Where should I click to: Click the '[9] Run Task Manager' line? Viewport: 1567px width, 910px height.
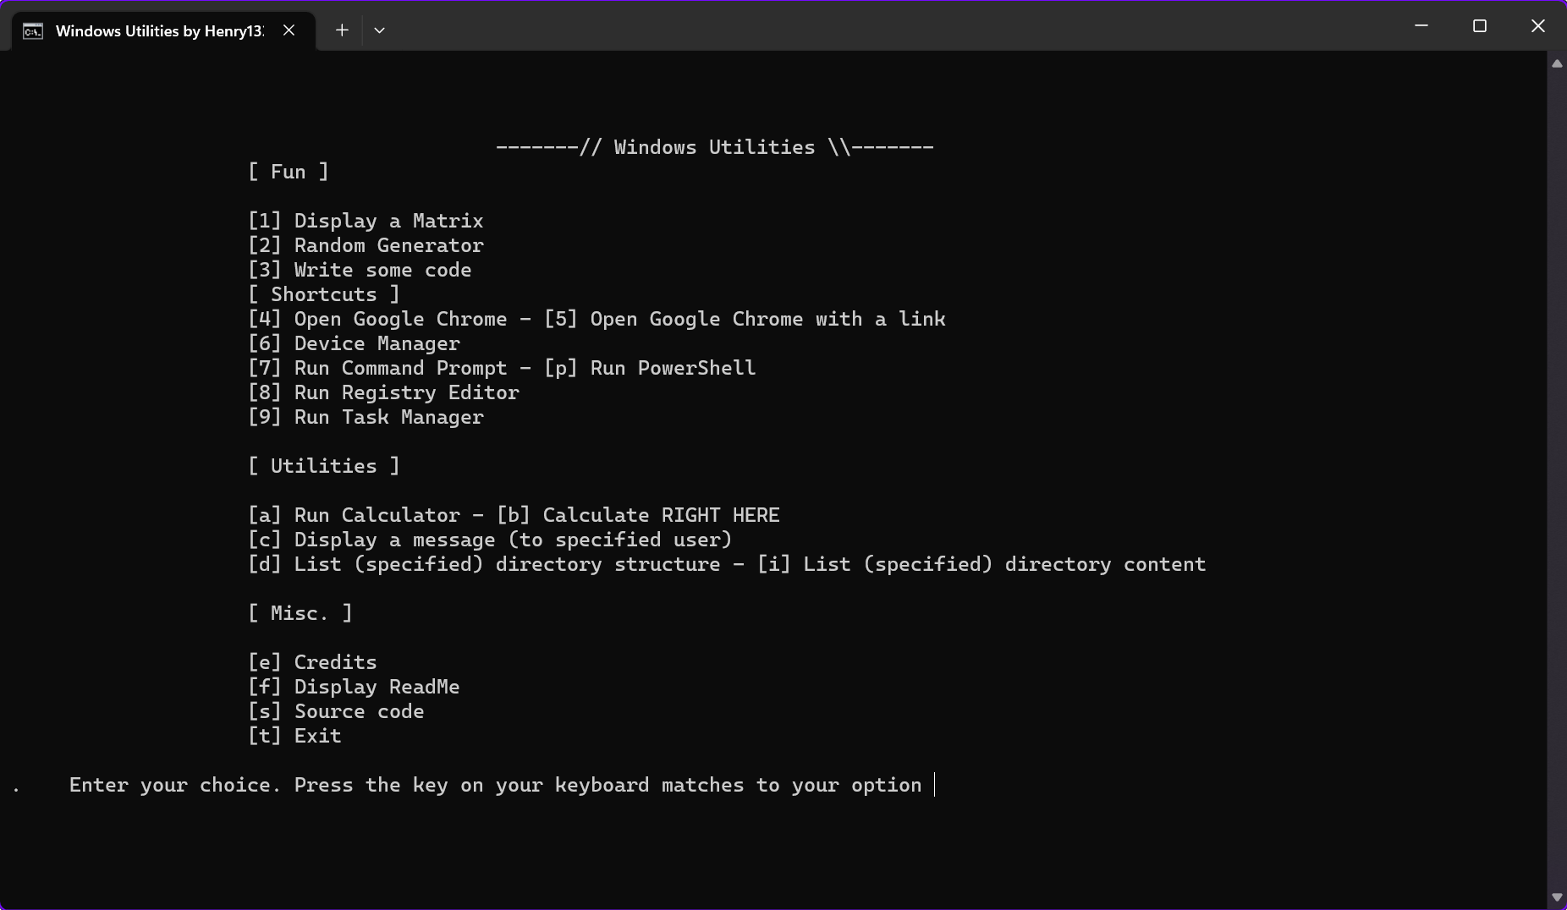[366, 417]
